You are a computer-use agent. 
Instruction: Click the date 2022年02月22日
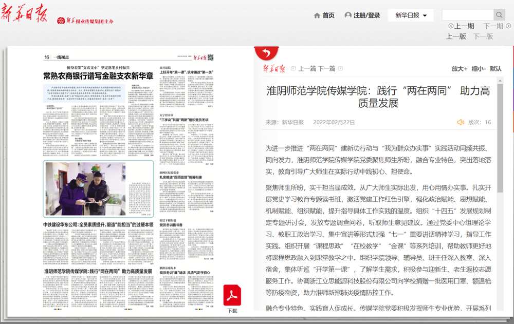click(x=334, y=122)
